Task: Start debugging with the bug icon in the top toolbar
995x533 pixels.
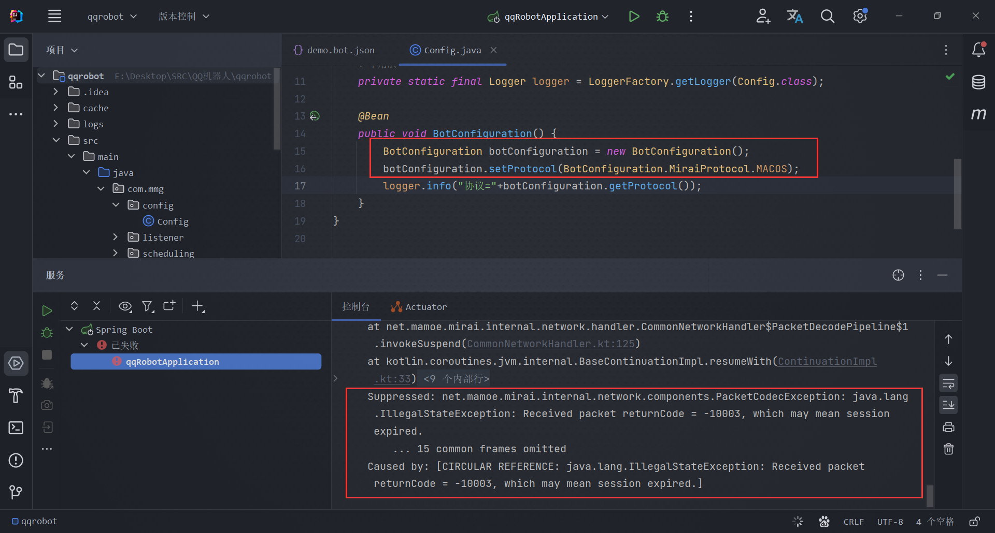Action: [662, 16]
